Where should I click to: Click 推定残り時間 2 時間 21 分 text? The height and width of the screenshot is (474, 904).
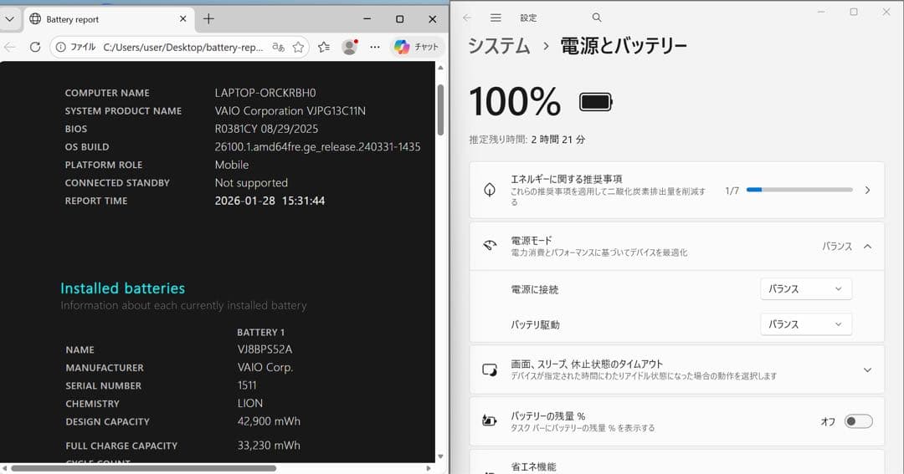(527, 140)
